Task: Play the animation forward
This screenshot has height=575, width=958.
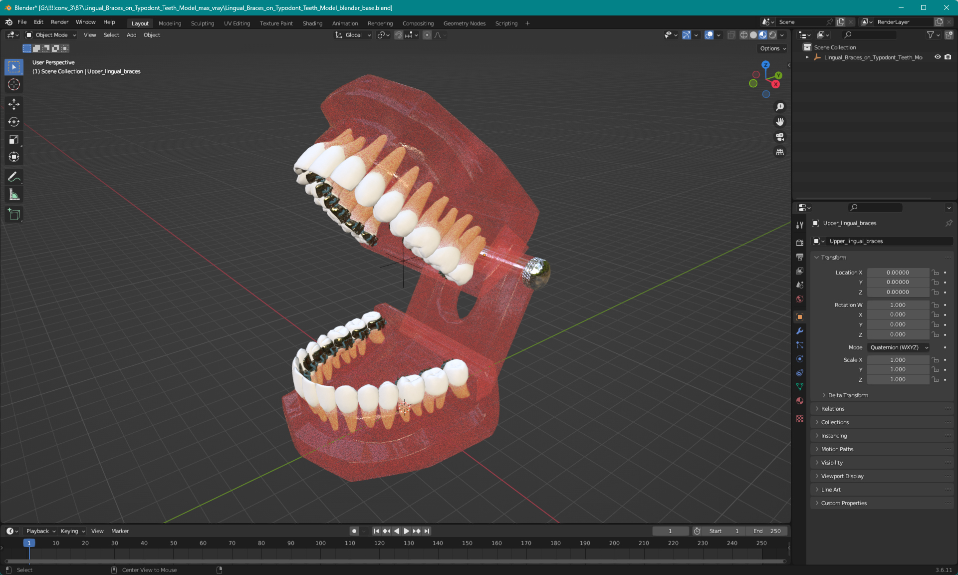Action: point(406,531)
